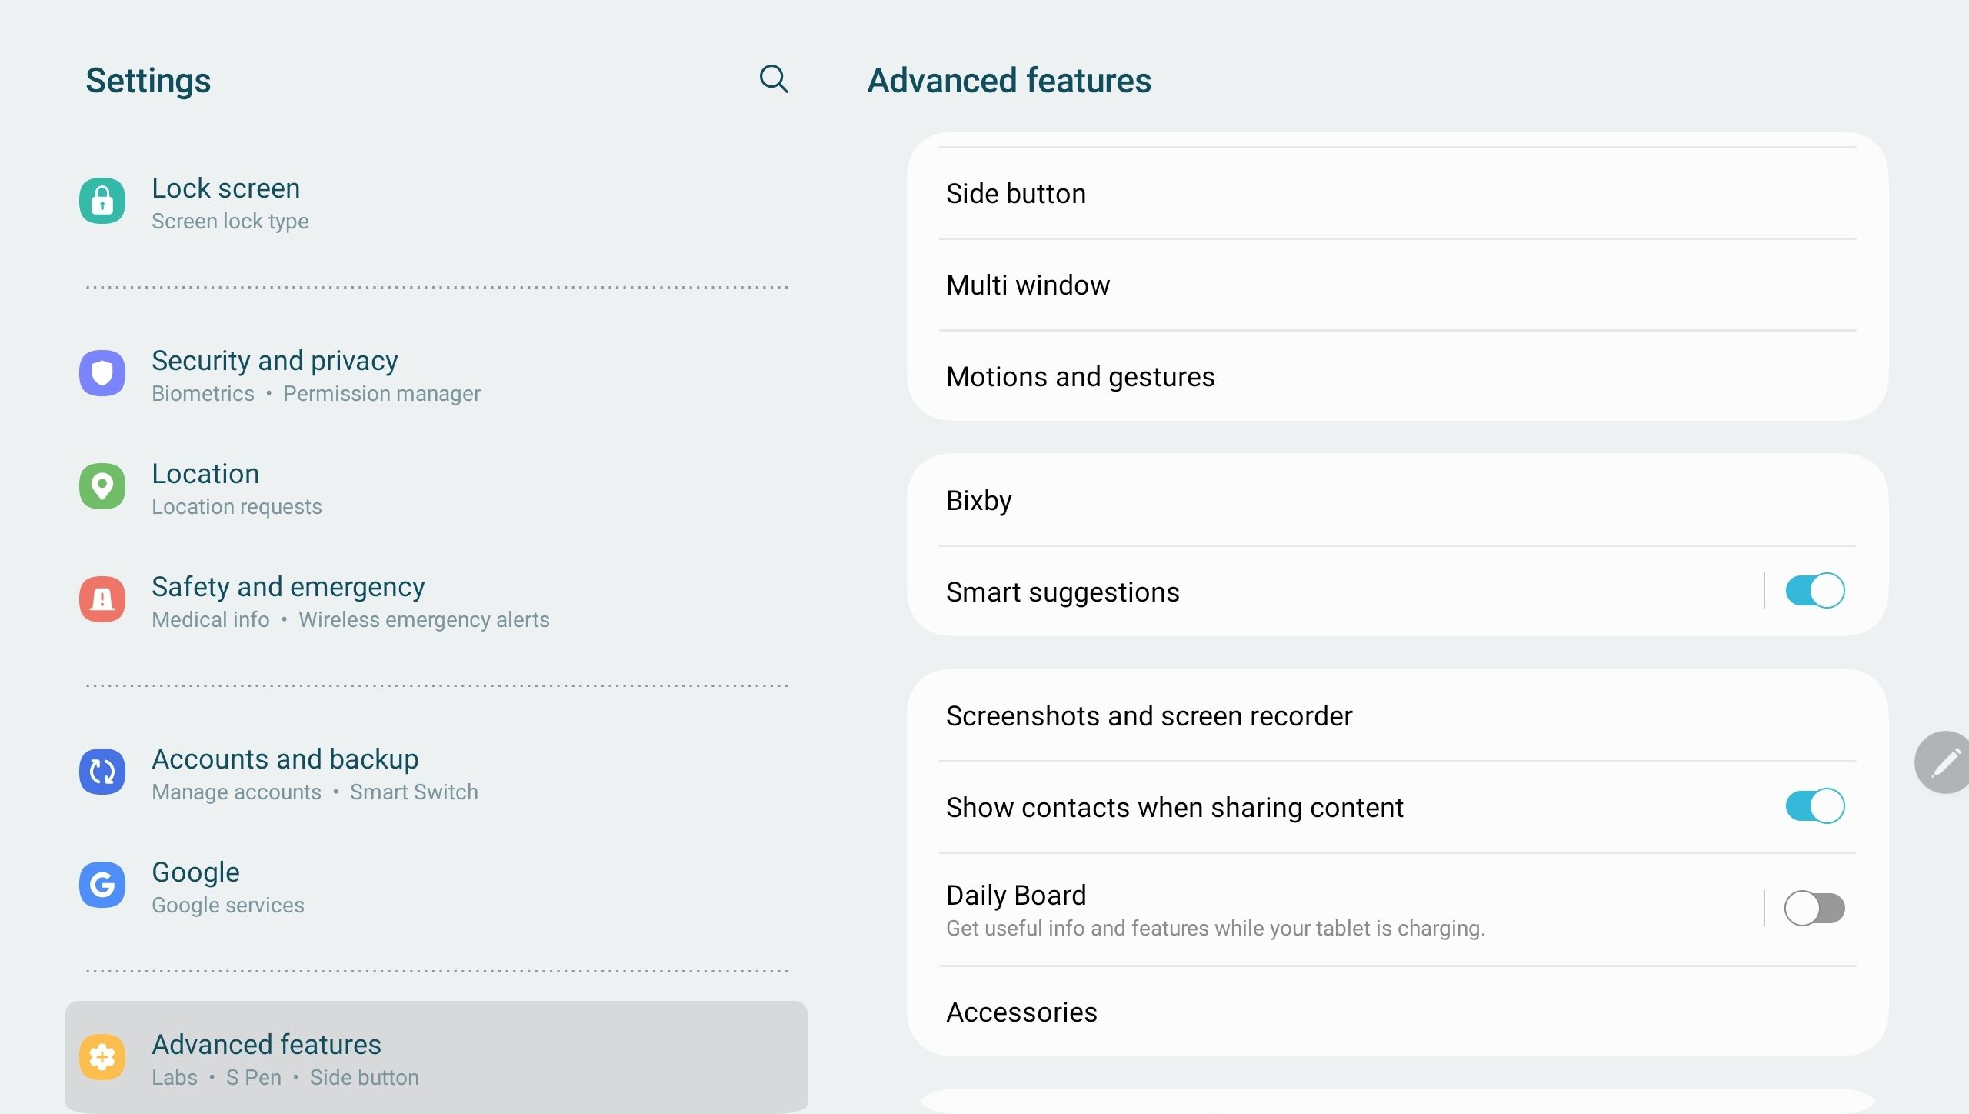Open Motions and gestures
Screen dimensions: 1969x1114
coord(1080,377)
